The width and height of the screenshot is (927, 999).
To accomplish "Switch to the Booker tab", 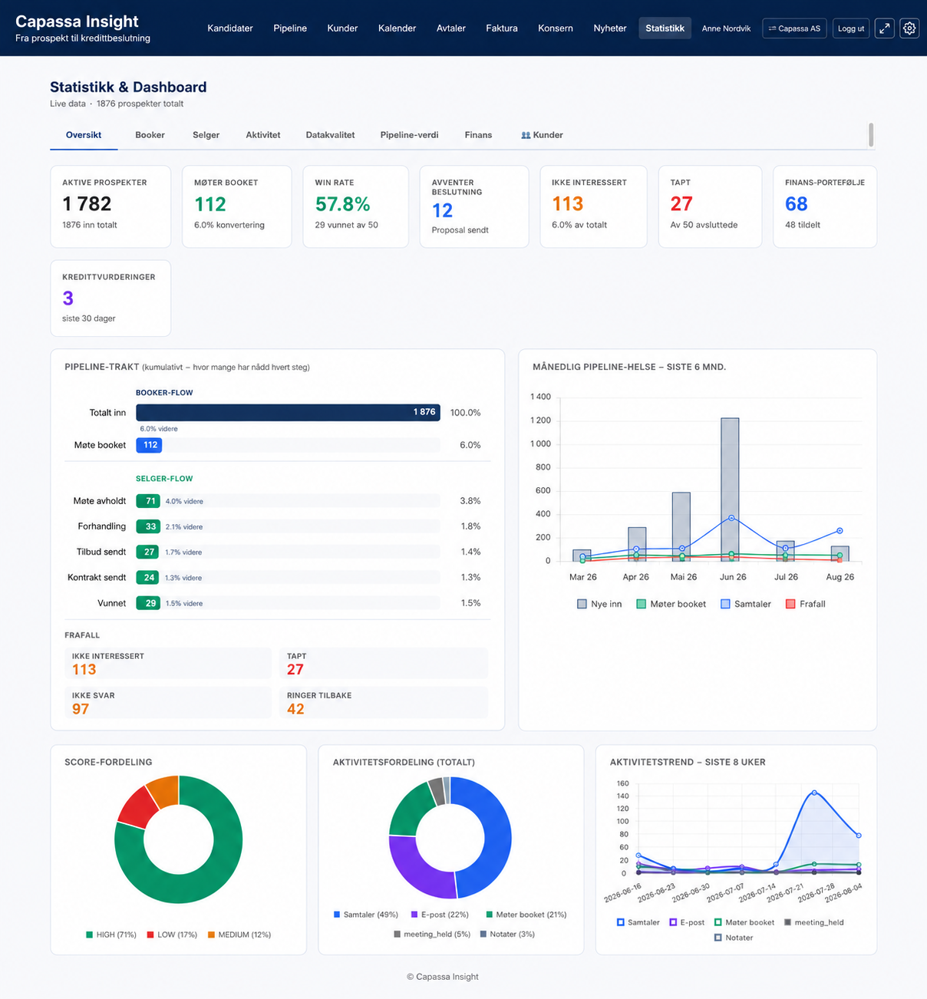I will pyautogui.click(x=150, y=135).
